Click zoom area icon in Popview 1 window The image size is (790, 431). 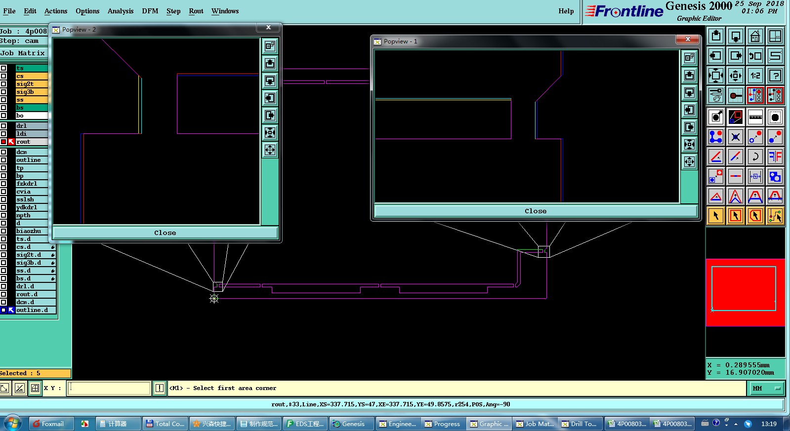[x=689, y=58]
